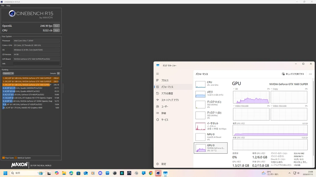Select ディスク 1 (D:) performance item
Screen dimensions: 316x177
tap(211, 115)
